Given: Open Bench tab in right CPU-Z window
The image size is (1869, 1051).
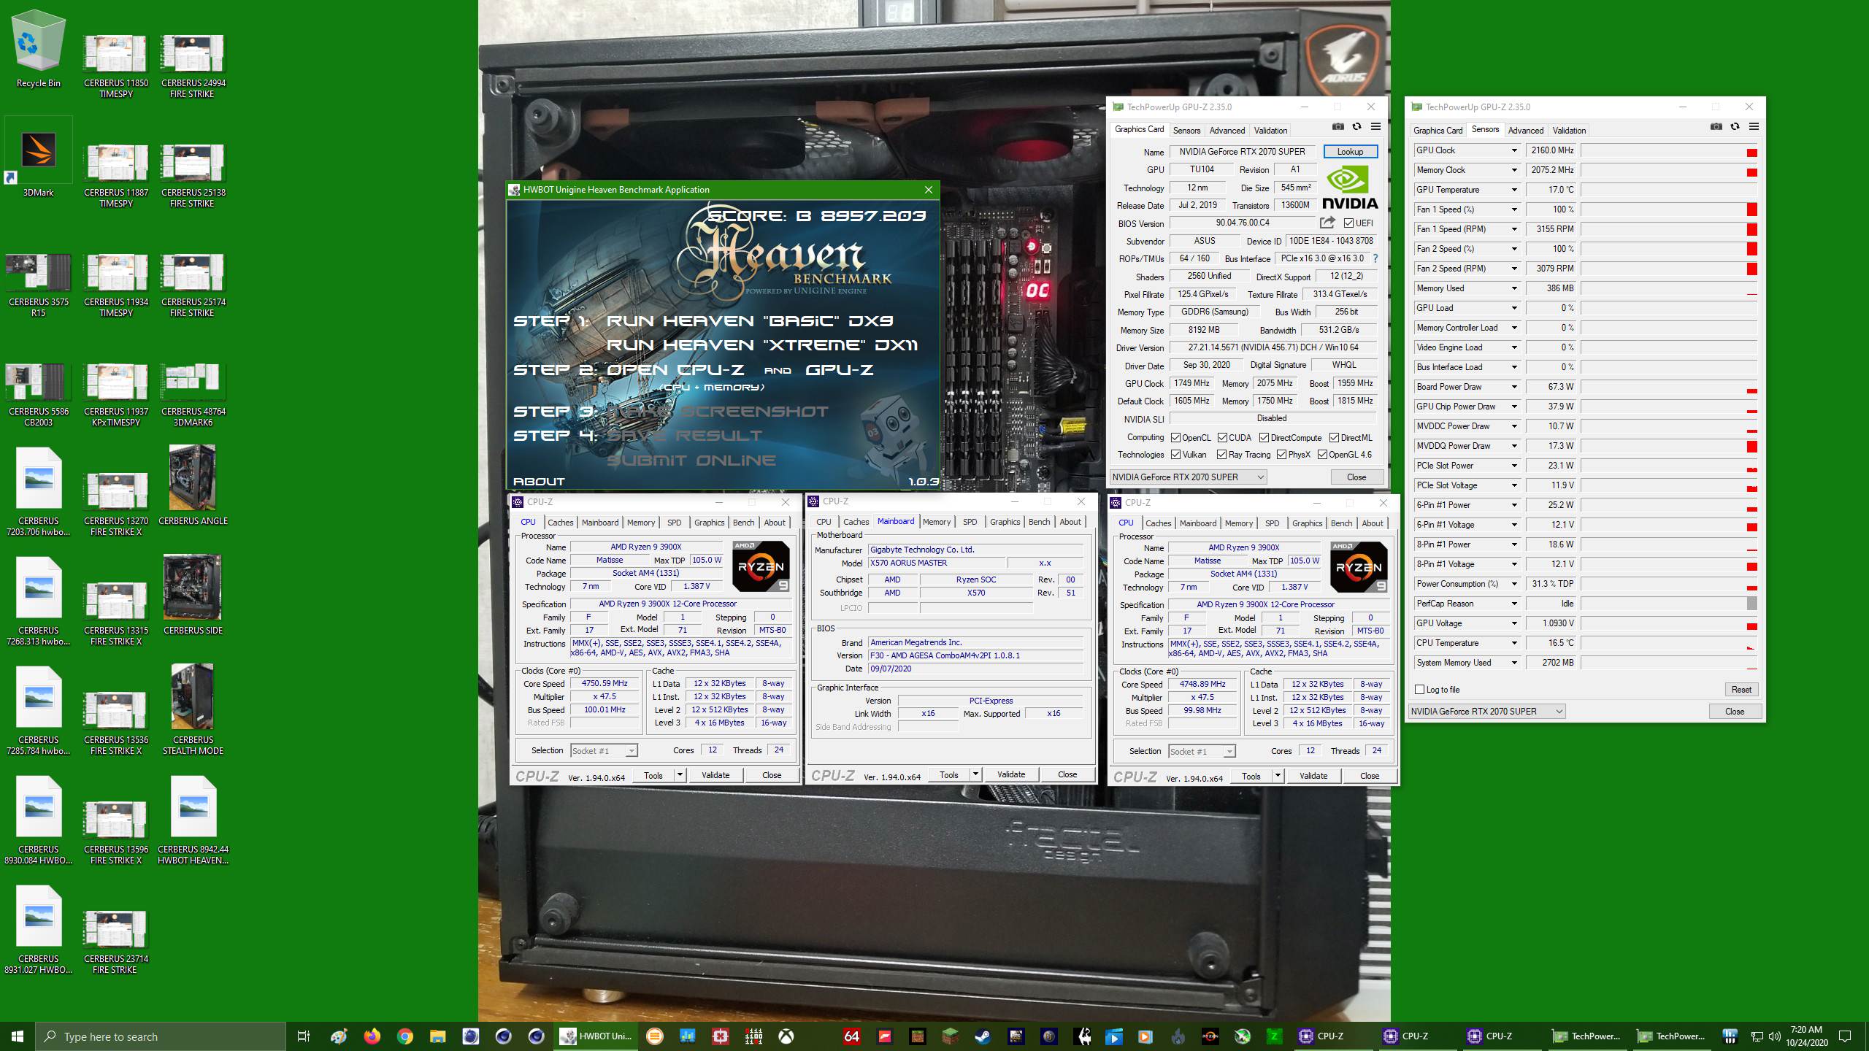Looking at the screenshot, I should click(1341, 523).
